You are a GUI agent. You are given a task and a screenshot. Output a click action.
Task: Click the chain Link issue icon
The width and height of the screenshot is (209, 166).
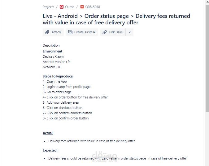(x=105, y=32)
